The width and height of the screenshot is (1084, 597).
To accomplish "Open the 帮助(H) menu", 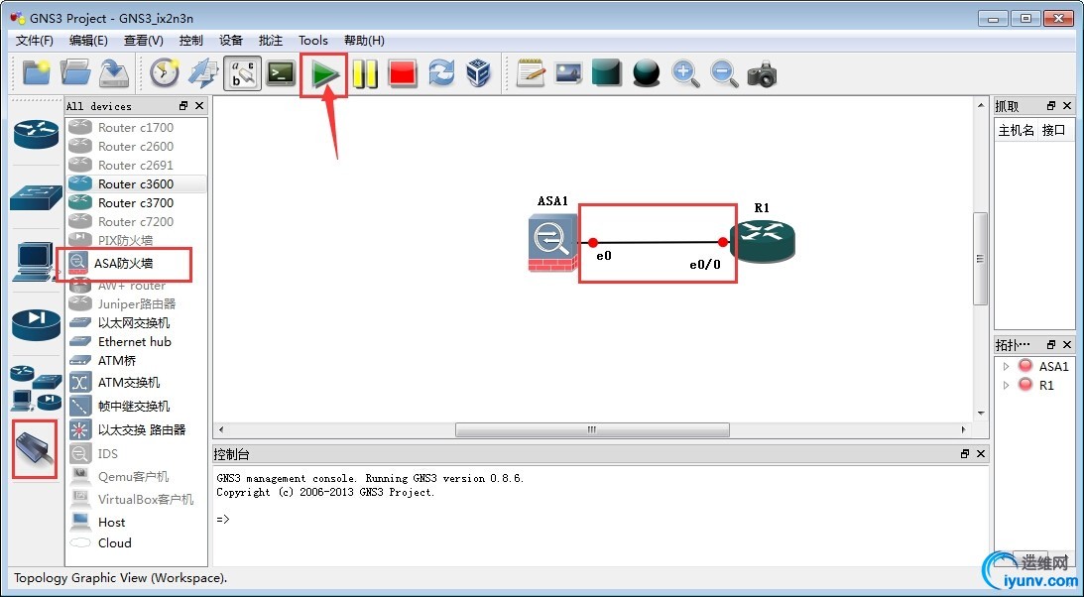I will point(364,41).
